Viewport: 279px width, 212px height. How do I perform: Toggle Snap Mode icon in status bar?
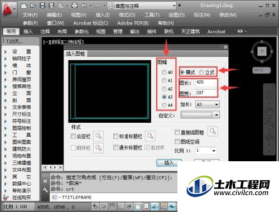[x=103, y=206]
